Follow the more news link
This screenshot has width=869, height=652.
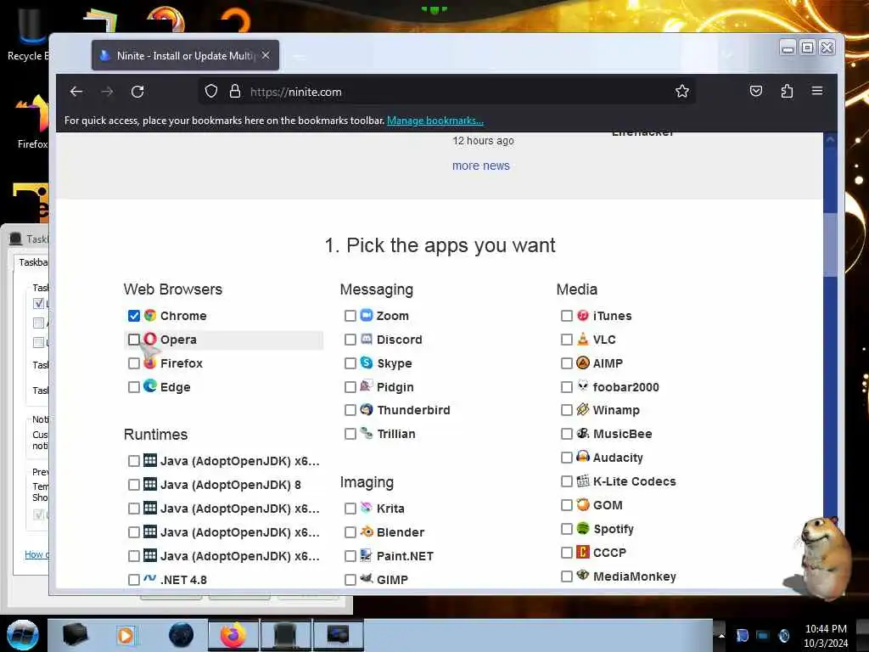pyautogui.click(x=480, y=166)
